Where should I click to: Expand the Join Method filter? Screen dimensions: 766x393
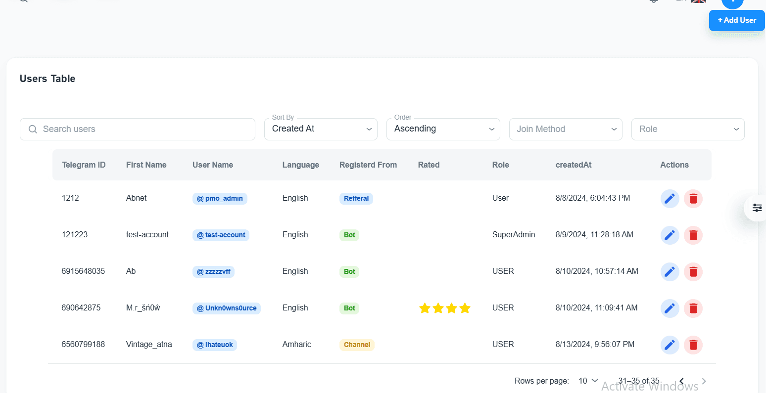[566, 129]
